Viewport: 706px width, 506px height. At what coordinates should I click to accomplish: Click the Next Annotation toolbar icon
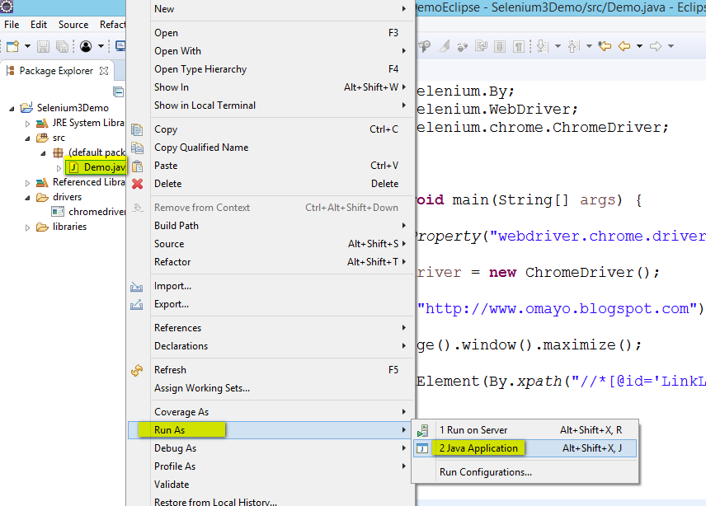(x=541, y=45)
